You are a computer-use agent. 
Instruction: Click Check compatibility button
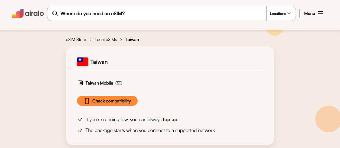click(107, 101)
